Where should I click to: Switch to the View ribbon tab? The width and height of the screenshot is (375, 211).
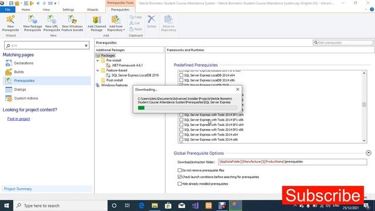[46, 9]
